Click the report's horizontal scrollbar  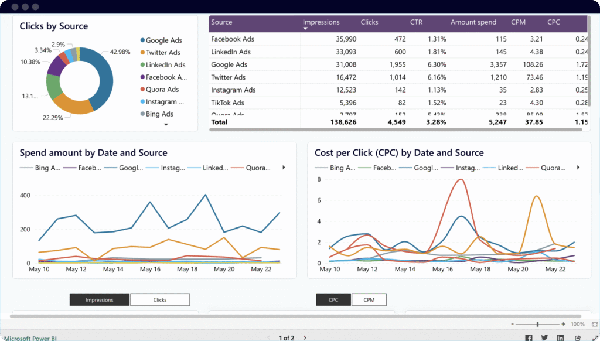295,316
